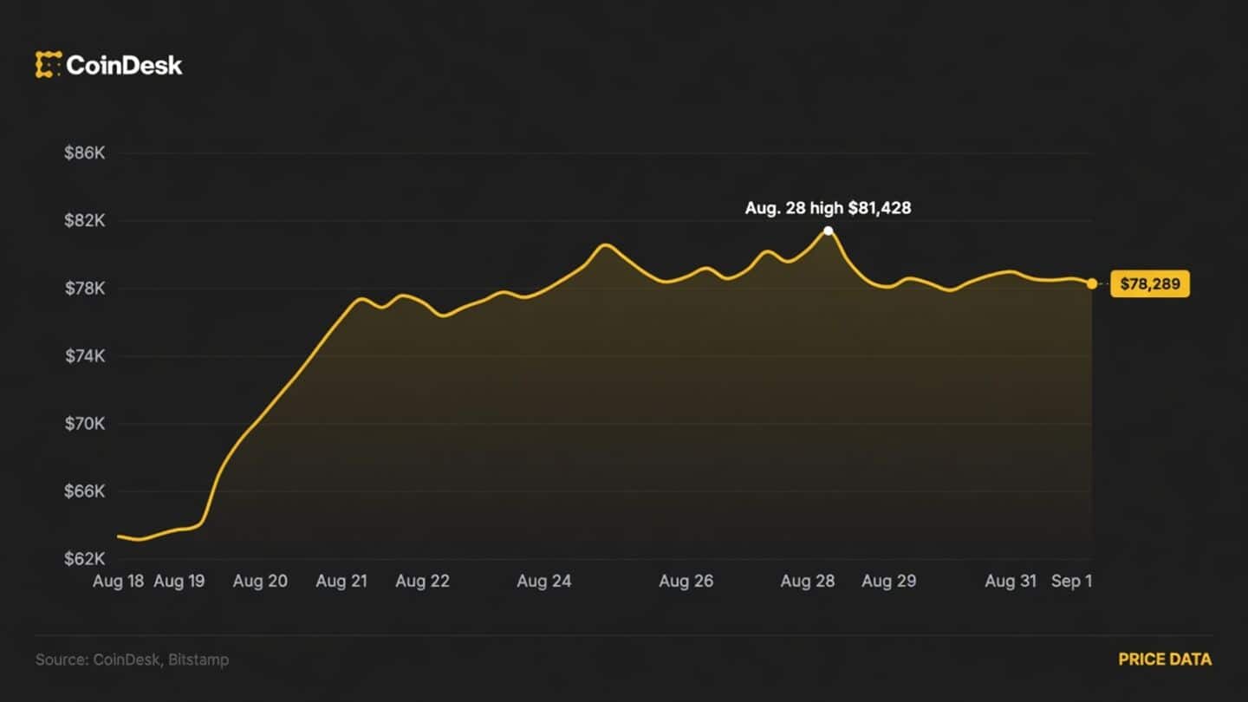
Task: Click the Aug 31 x-axis label
Action: pyautogui.click(x=1011, y=582)
